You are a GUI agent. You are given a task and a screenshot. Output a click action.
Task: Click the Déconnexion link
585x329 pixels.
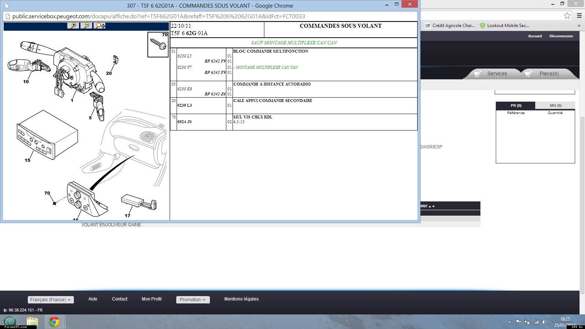561,36
